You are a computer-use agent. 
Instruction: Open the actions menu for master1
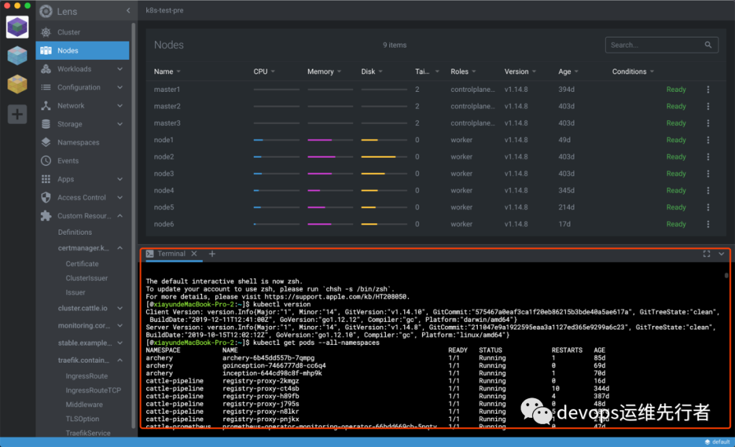[708, 90]
